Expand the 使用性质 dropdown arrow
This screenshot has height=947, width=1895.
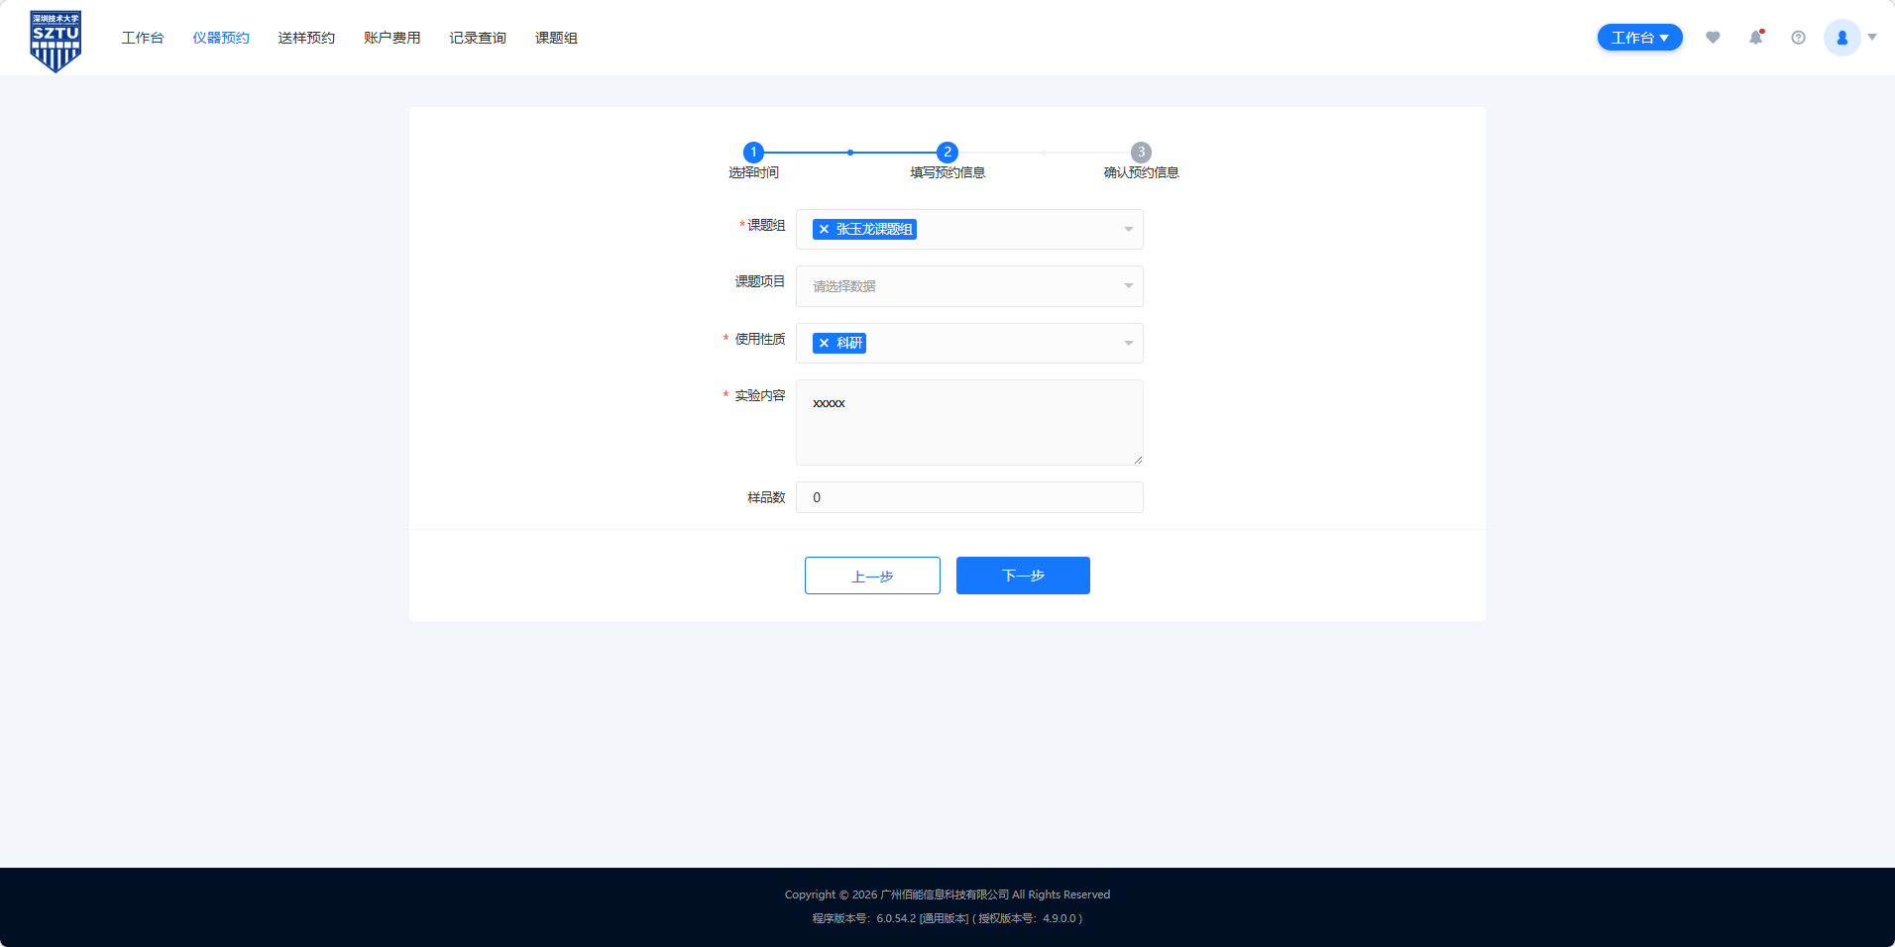pyautogui.click(x=1128, y=344)
